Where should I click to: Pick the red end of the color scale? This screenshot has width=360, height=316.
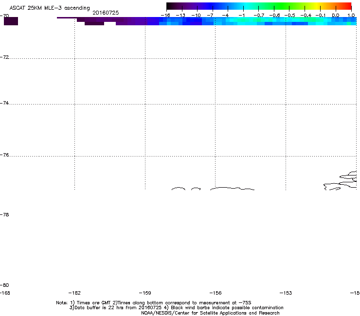pos(347,6)
